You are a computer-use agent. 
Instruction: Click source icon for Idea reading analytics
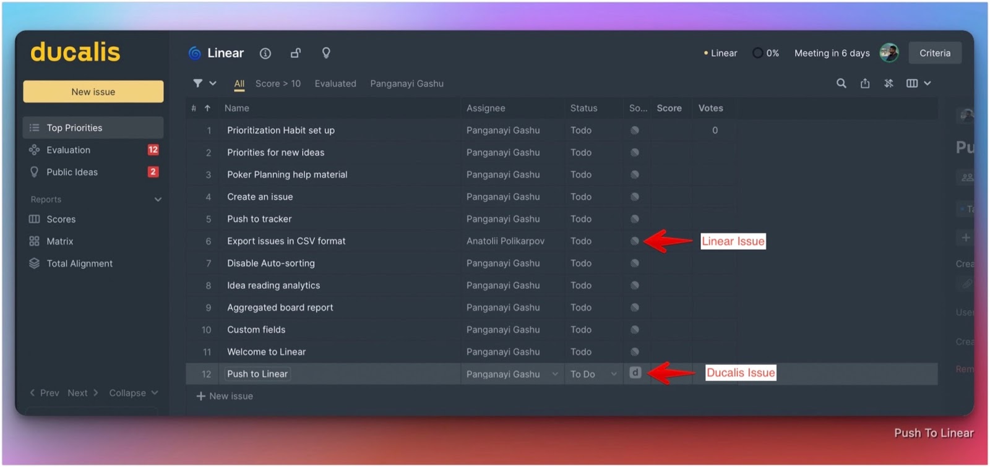[635, 286]
